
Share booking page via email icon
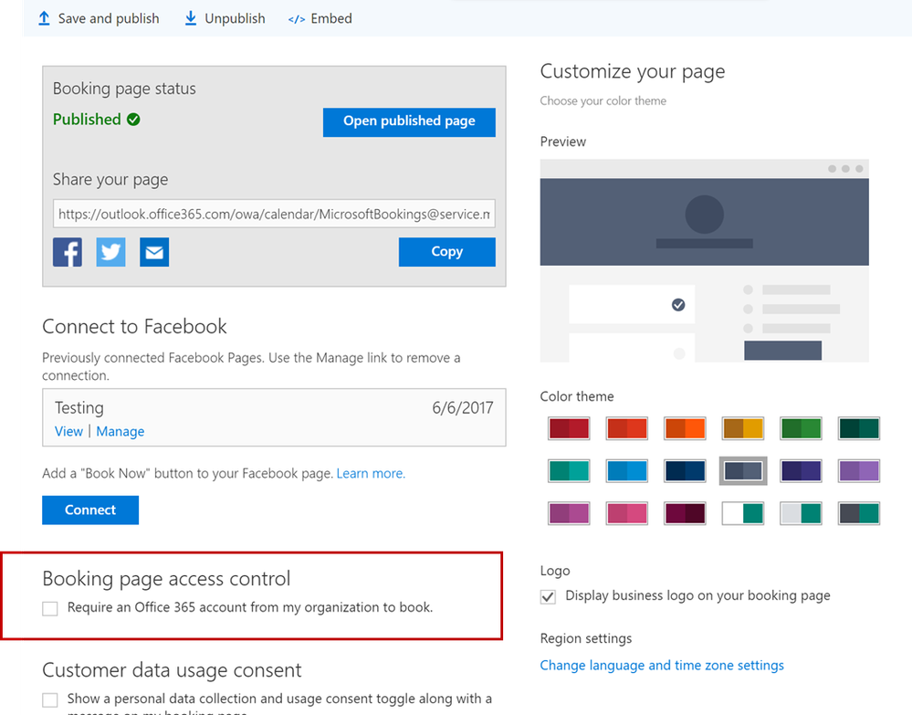[154, 252]
